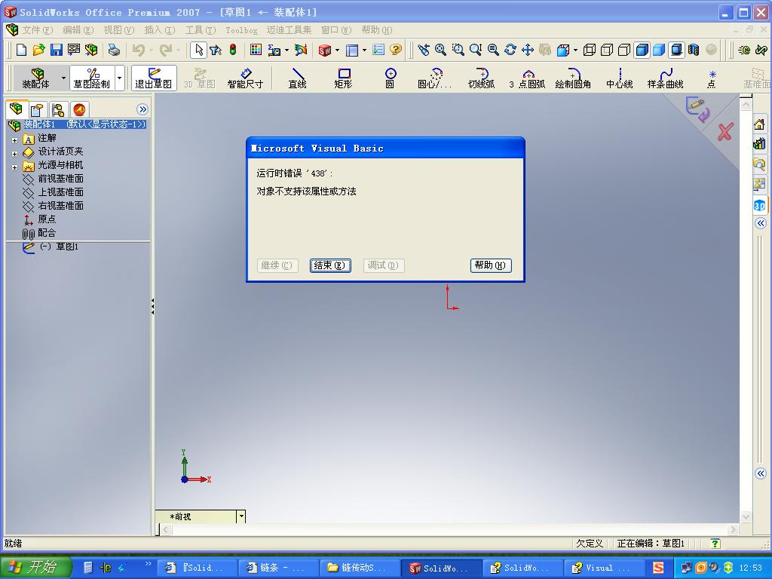Select the Point (点) sketch tool
Screen dimensions: 772x579
(x=712, y=78)
